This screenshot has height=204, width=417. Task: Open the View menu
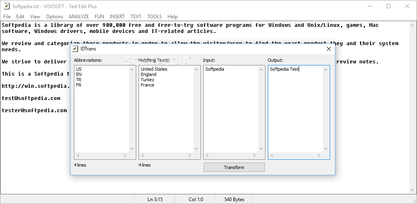point(35,17)
